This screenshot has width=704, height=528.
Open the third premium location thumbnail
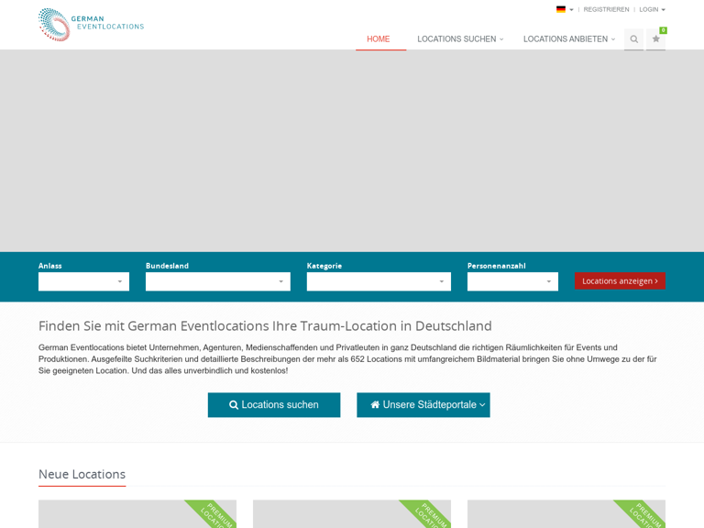click(566, 514)
